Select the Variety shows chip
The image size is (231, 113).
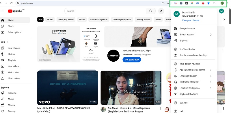click(143, 20)
